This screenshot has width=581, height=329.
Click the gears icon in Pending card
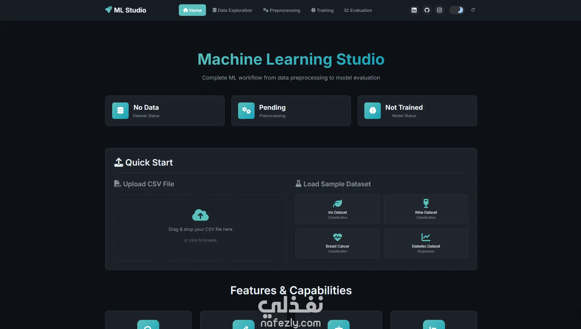click(x=246, y=111)
